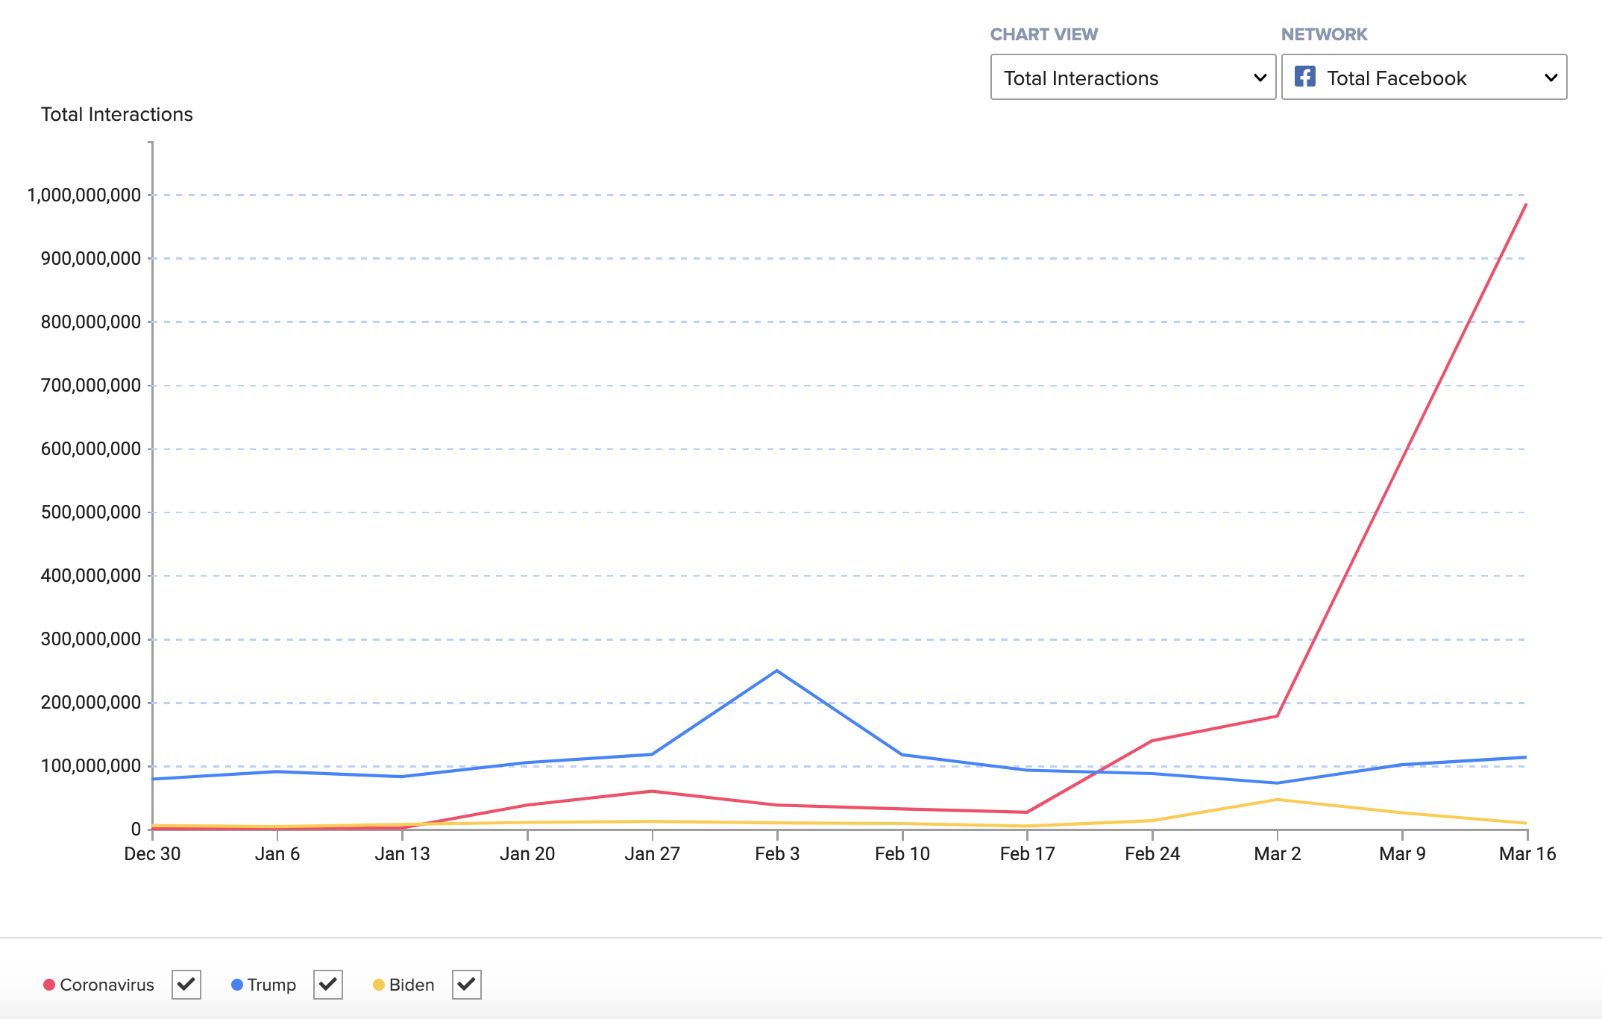Screen dimensions: 1602x1019
Task: Disable the Biden series checkbox
Action: (x=466, y=985)
